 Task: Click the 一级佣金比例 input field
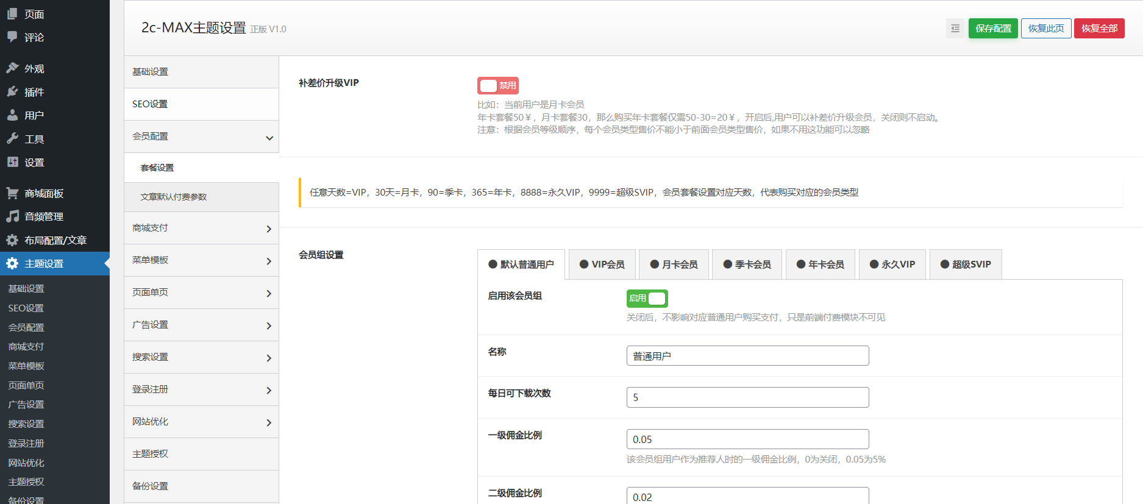tap(748, 439)
